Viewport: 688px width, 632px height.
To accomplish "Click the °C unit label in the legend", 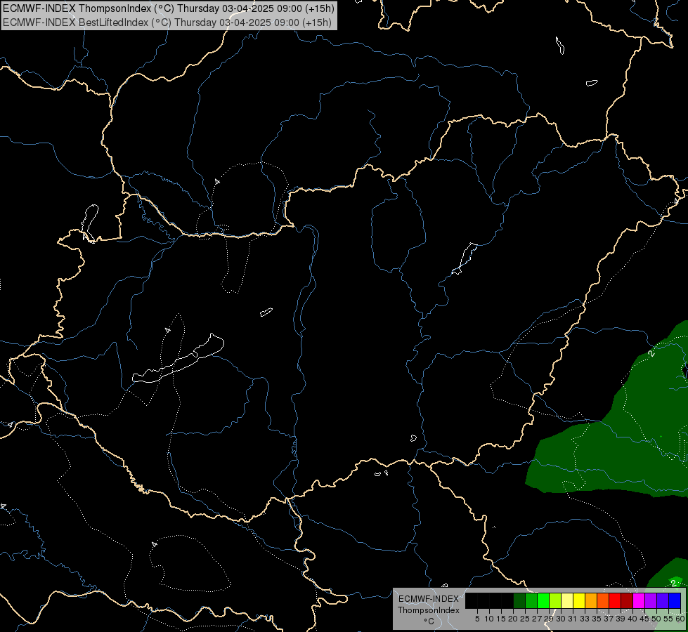I will click(x=429, y=621).
